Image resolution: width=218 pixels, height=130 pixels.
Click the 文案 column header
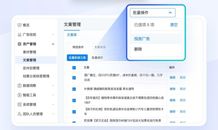[x=87, y=68]
